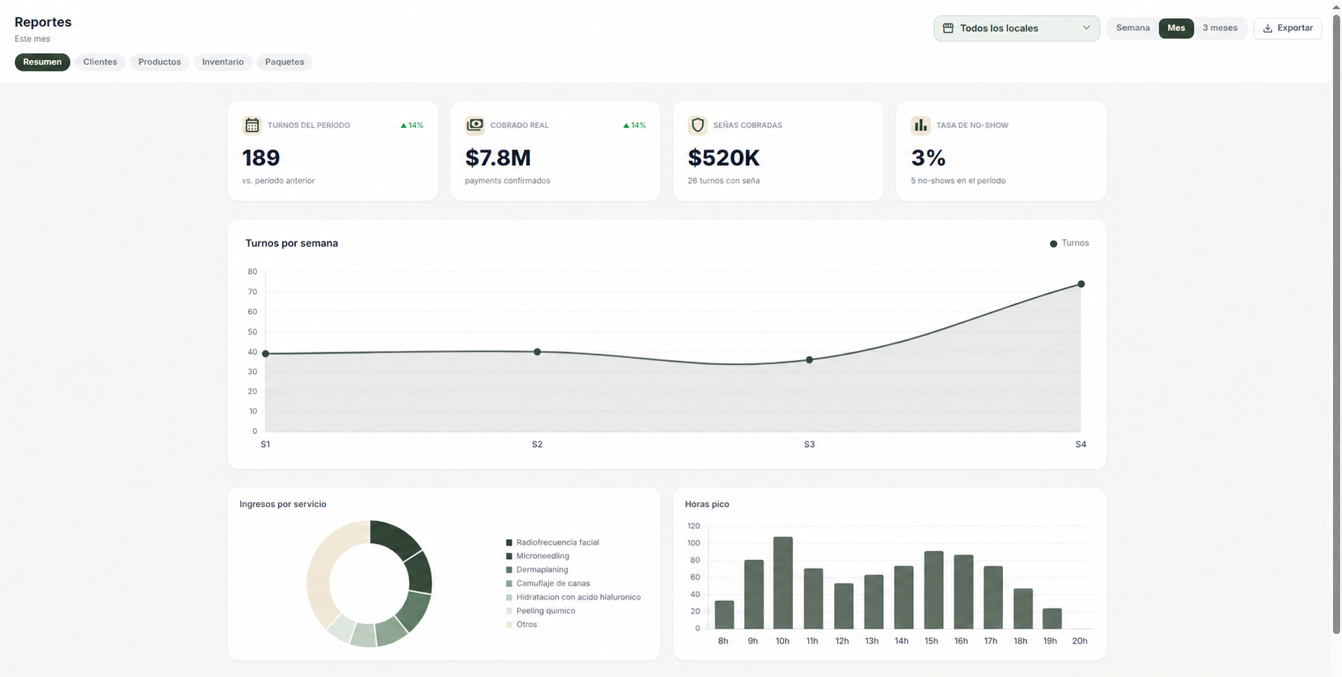Expand the Todos los locales dropdown chevron
This screenshot has height=677, width=1342.
point(1086,28)
